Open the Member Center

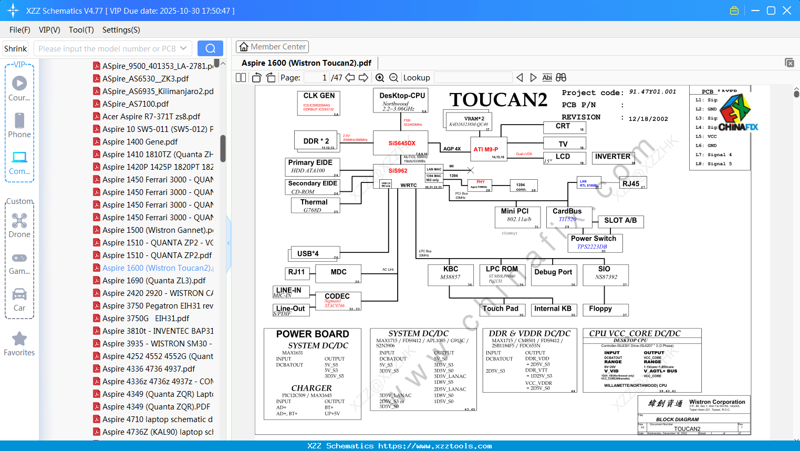pyautogui.click(x=272, y=47)
